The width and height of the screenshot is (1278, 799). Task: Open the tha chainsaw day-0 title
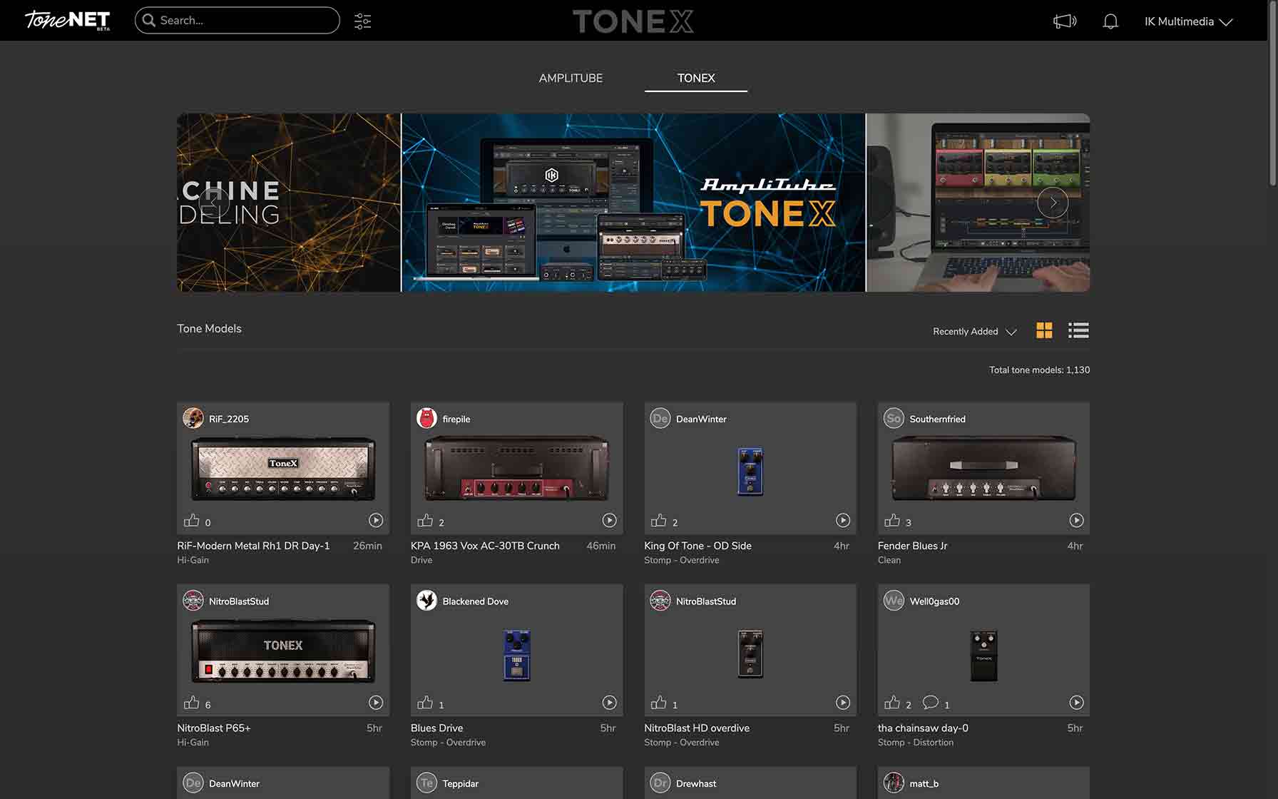pos(923,728)
